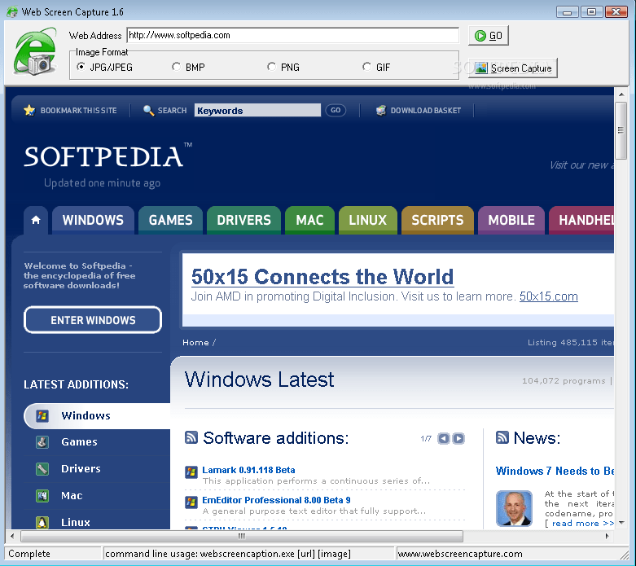Click the Games joystick sidebar icon
Viewport: 636px width, 566px height.
42,442
